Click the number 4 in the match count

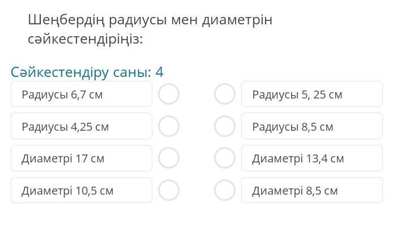coord(159,72)
